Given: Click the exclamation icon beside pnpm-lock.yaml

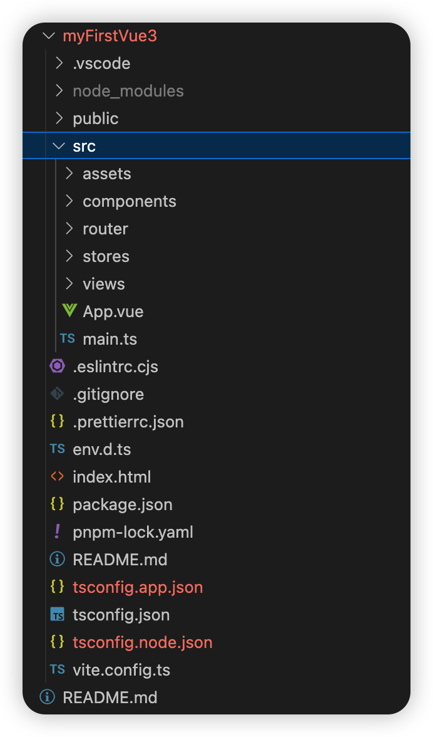Looking at the screenshot, I should (57, 531).
